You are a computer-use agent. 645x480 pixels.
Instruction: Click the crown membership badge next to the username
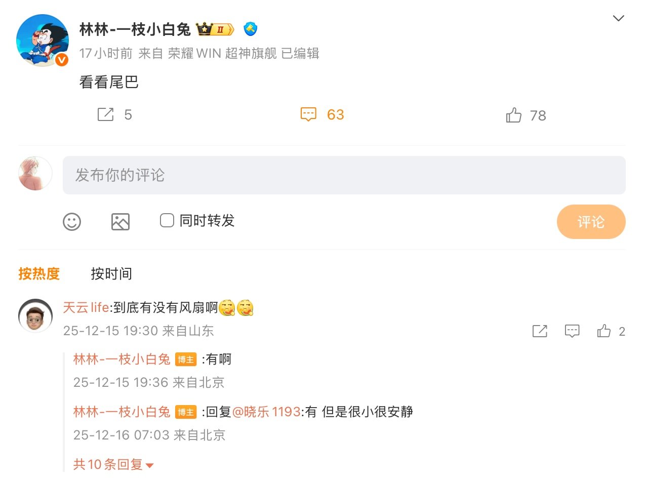pos(215,29)
